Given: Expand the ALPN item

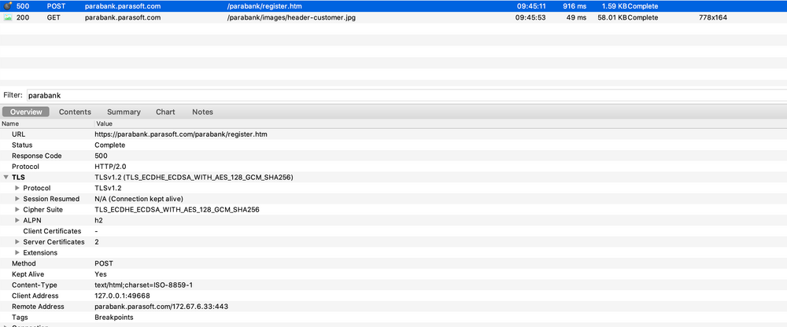Looking at the screenshot, I should 17,220.
